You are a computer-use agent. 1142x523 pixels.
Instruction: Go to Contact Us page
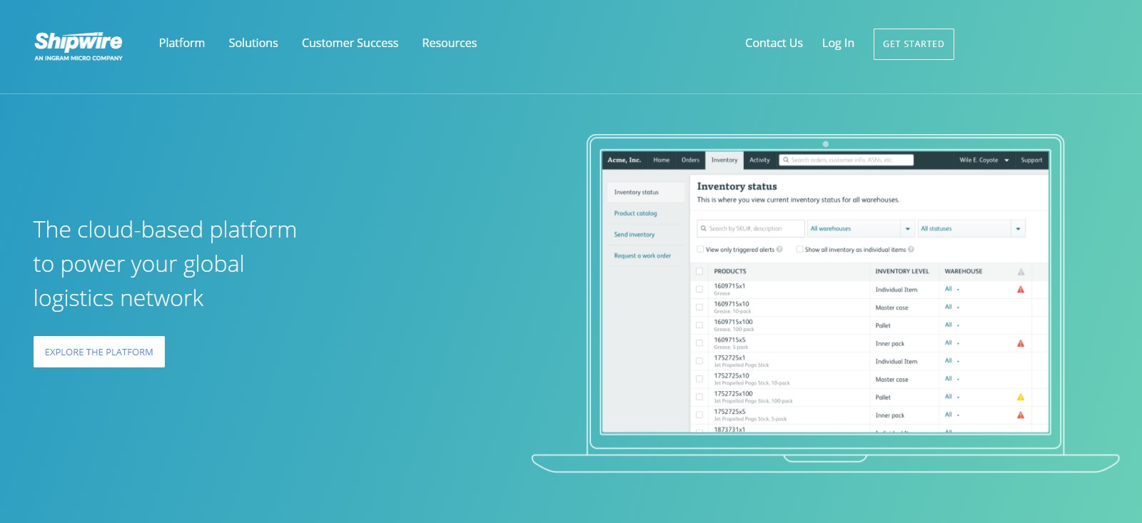(x=774, y=43)
